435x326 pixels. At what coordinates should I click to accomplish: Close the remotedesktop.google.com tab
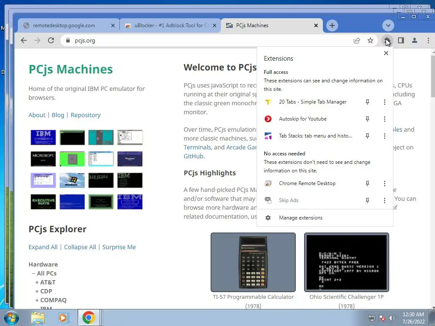point(113,25)
